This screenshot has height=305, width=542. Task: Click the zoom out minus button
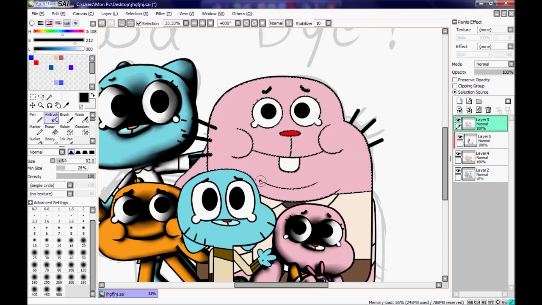coord(194,23)
